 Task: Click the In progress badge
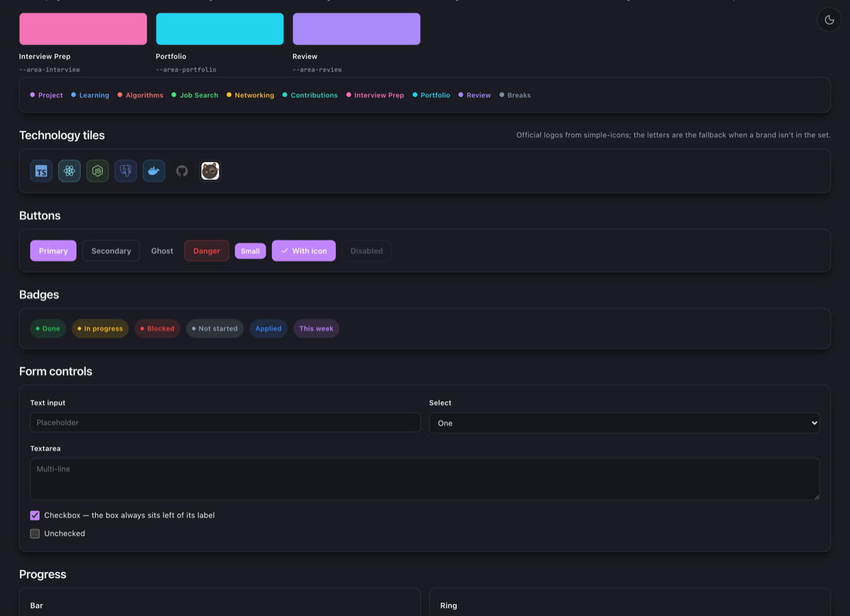click(x=100, y=329)
